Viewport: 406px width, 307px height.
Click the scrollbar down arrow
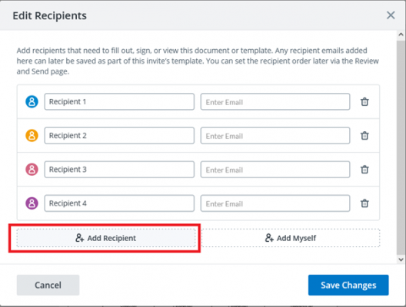(401, 259)
